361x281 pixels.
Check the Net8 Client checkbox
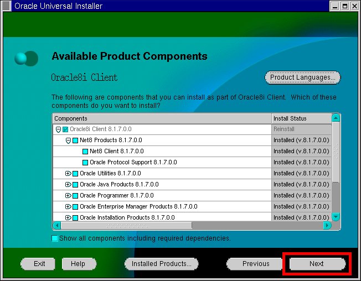[85, 152]
